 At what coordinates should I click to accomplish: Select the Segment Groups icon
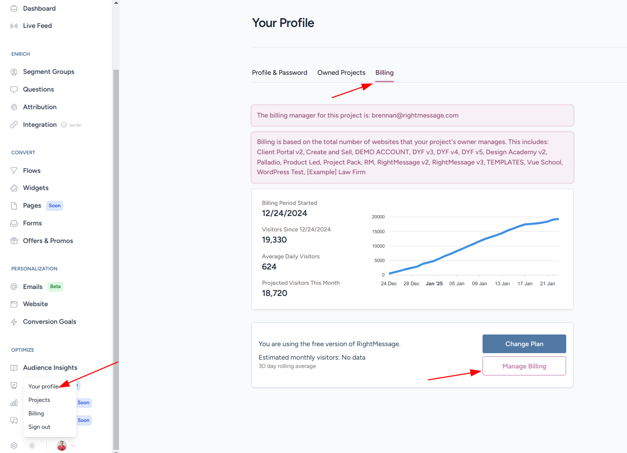[14, 72]
